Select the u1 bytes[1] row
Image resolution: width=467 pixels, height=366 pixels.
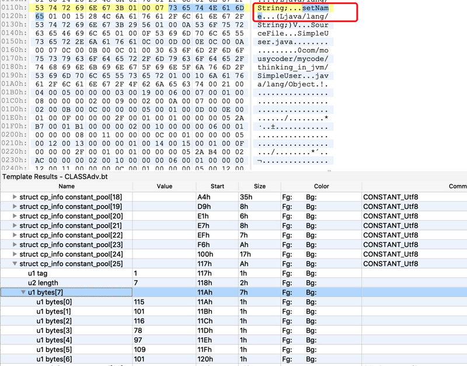pyautogui.click(x=233, y=311)
